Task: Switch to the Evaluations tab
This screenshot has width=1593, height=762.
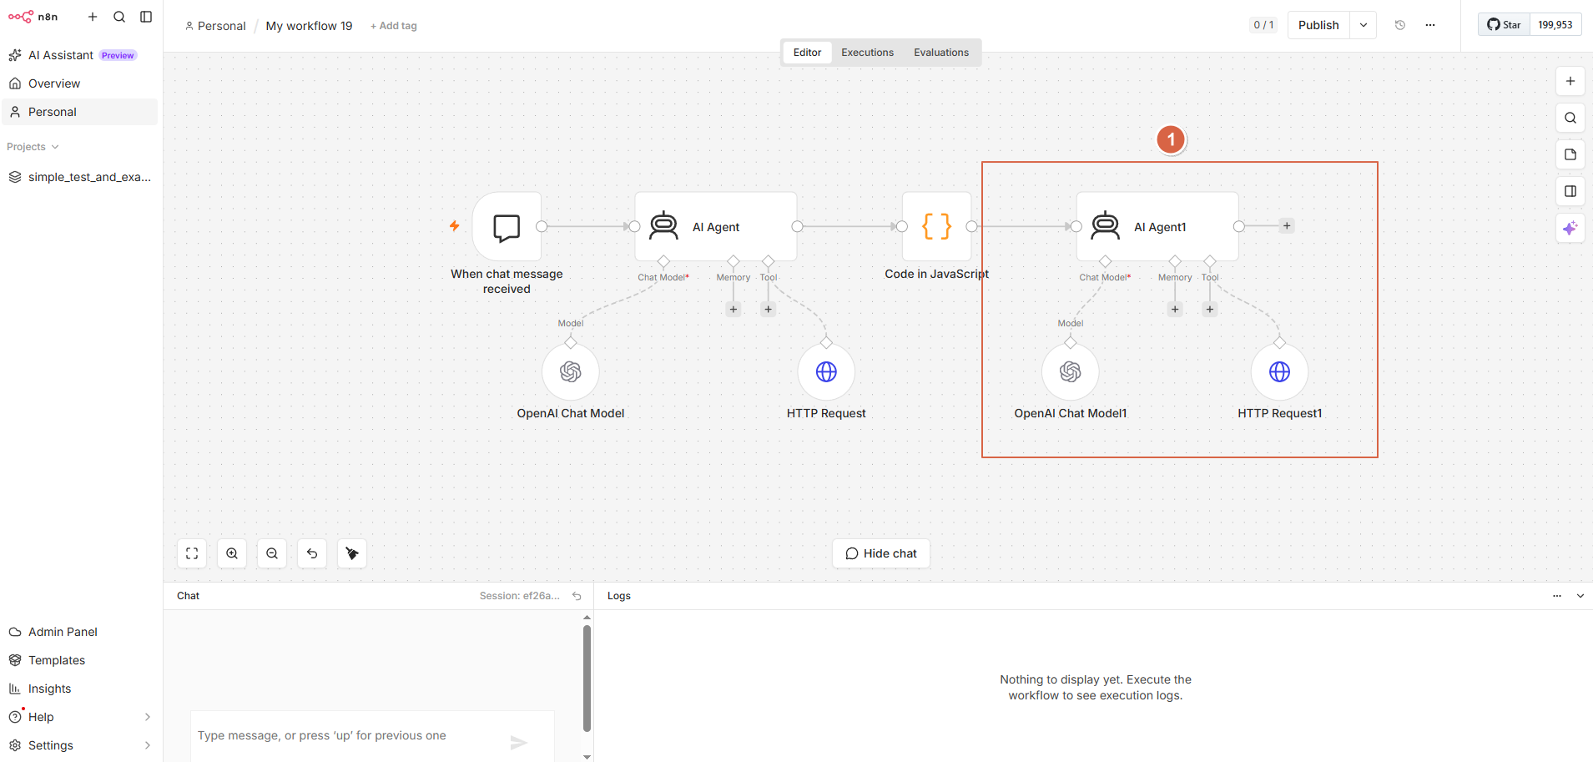Action: coord(941,52)
